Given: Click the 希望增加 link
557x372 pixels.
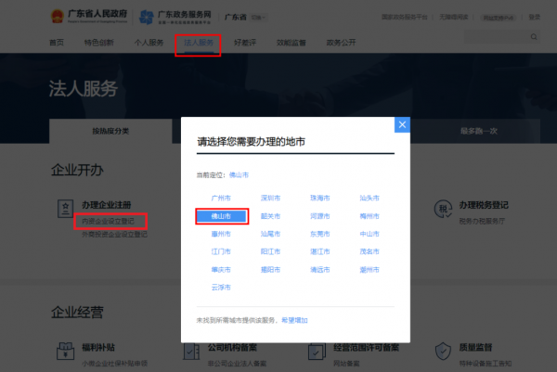Looking at the screenshot, I should 295,319.
